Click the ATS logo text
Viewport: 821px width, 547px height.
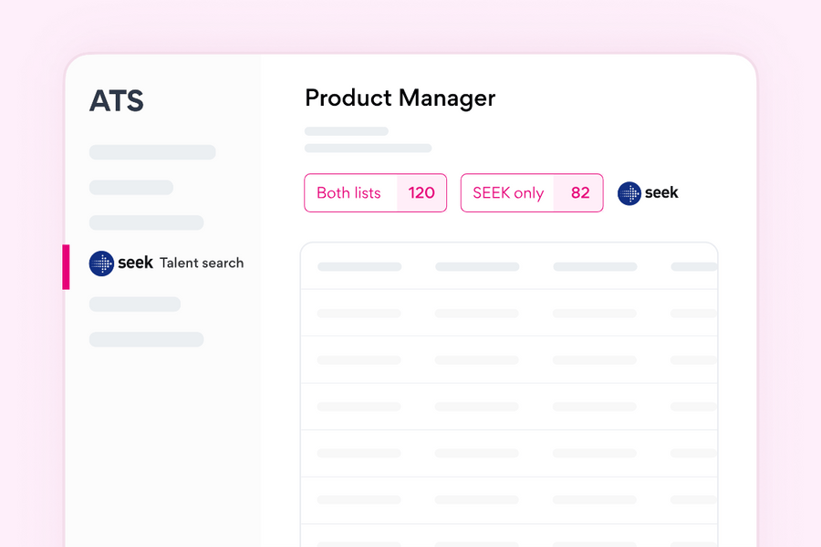(x=117, y=101)
